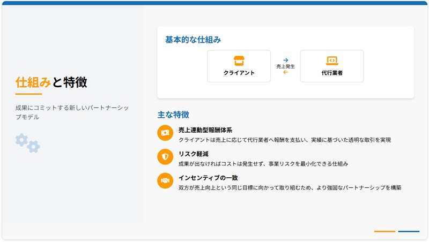The width and height of the screenshot is (429, 242).
Task: Click the shield icon beside リスク軽減
Action: [165, 157]
